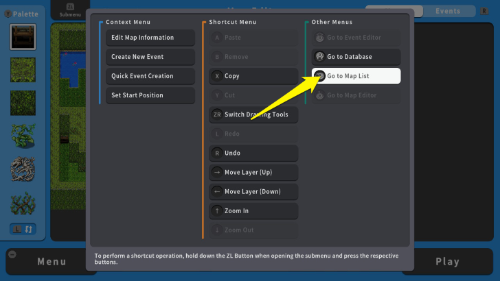This screenshot has height=281, width=500.
Task: Click the B button icon beside Remove
Action: pos(217,57)
